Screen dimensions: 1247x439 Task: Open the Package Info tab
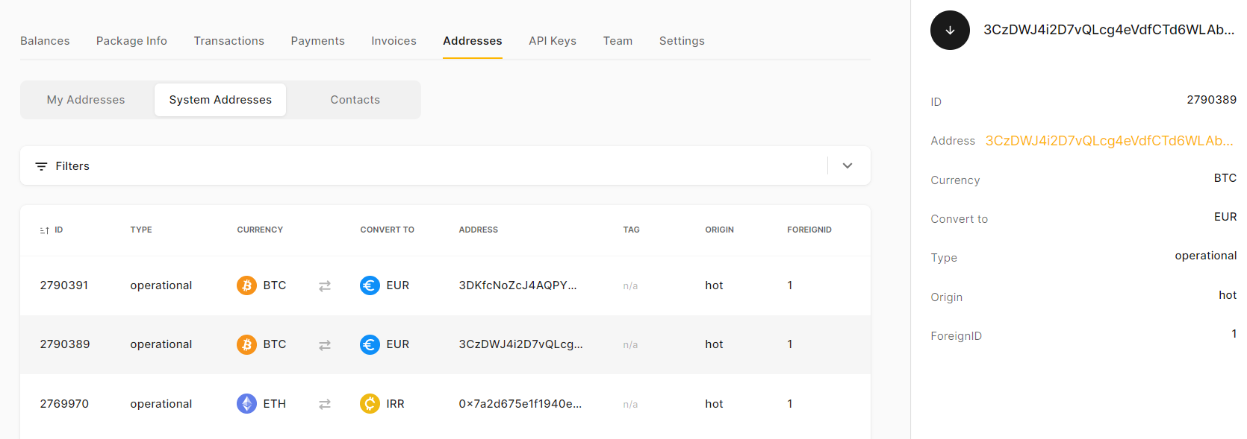(131, 41)
